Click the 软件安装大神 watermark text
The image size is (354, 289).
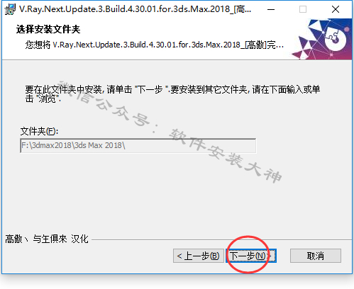(225, 156)
